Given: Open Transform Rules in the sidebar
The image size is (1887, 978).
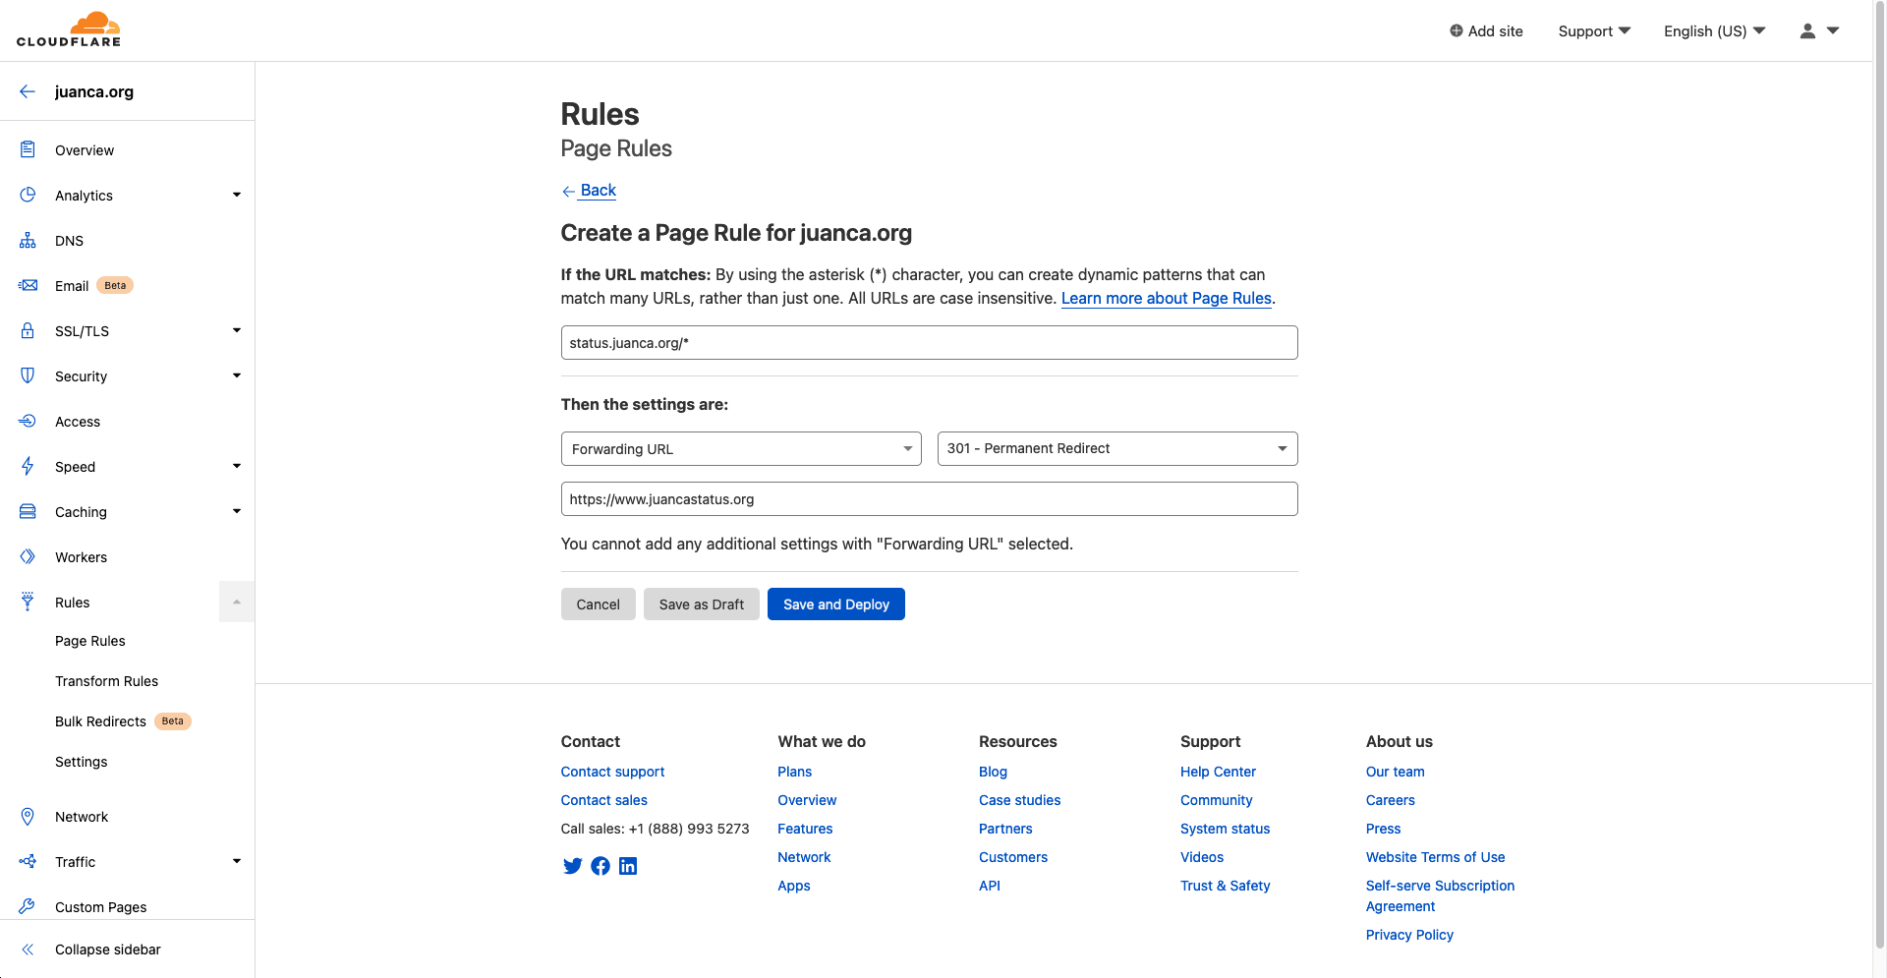Looking at the screenshot, I should click(x=106, y=681).
